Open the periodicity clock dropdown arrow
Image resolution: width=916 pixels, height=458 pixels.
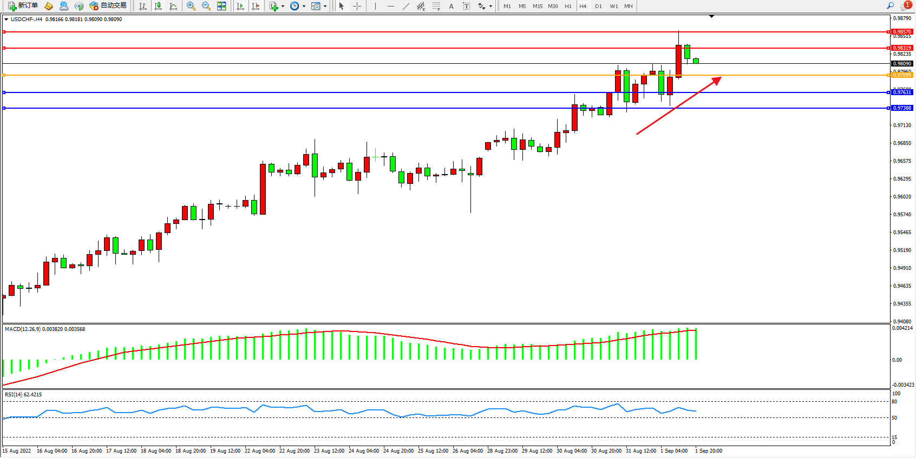[x=304, y=6]
